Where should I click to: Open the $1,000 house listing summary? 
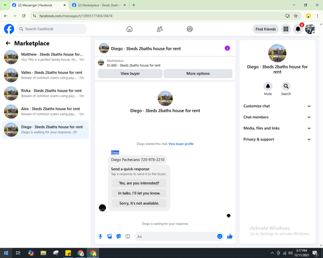pos(165,63)
